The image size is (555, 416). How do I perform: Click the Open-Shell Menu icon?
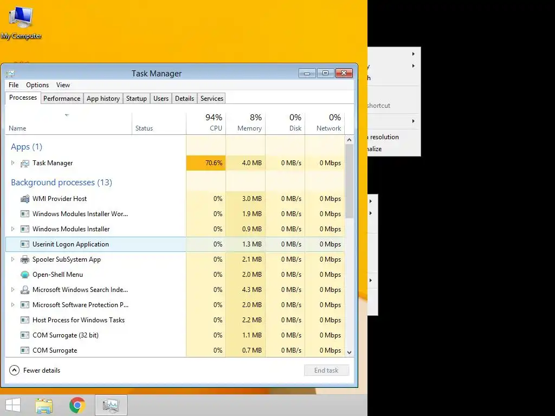pyautogui.click(x=25, y=275)
